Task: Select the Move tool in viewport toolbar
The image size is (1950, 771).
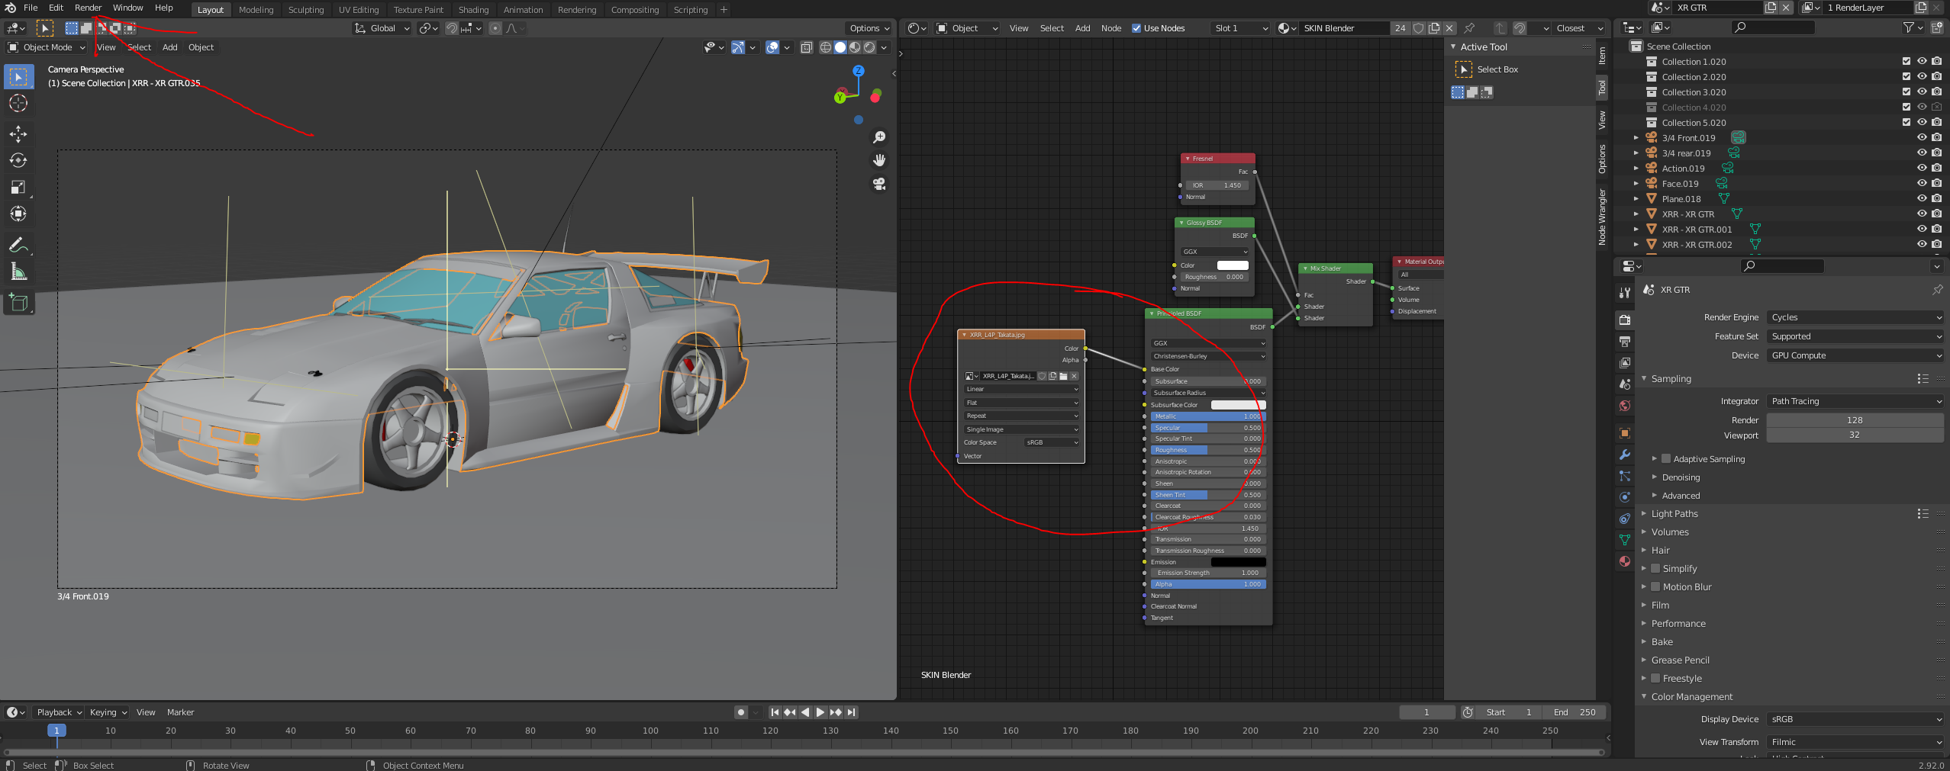Action: 18,134
